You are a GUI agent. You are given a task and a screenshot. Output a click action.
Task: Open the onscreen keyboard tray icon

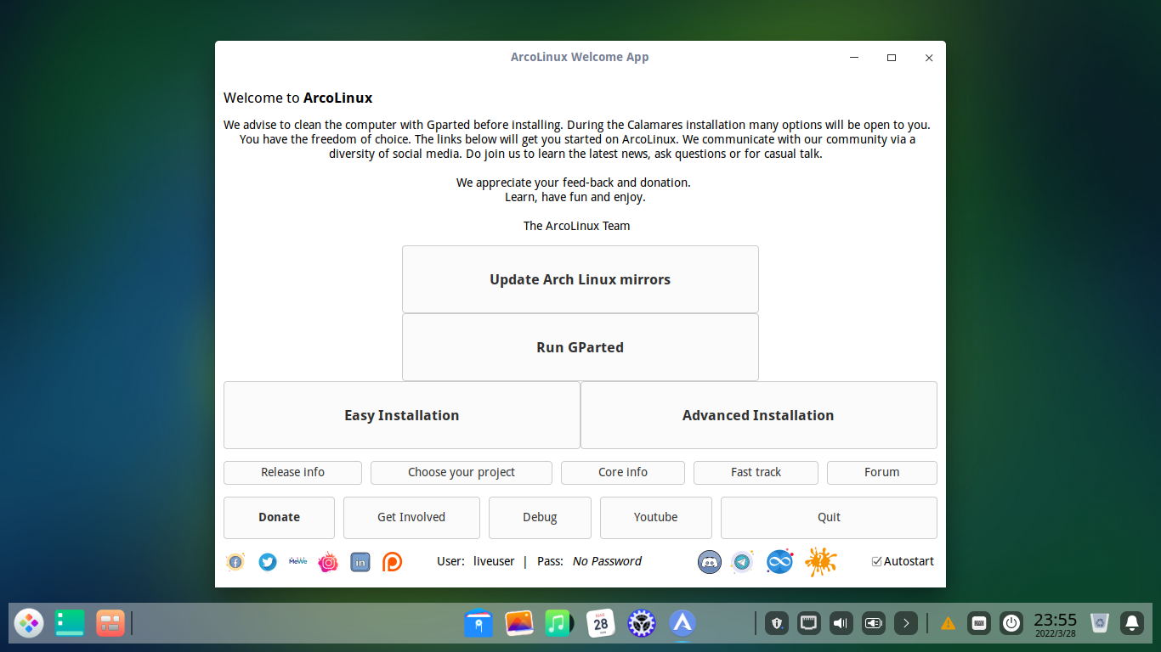pos(979,623)
